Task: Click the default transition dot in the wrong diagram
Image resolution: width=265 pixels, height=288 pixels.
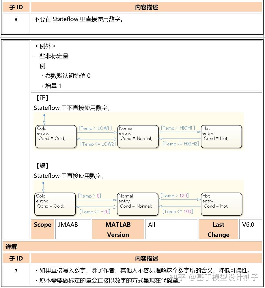Action: [x=44, y=183]
